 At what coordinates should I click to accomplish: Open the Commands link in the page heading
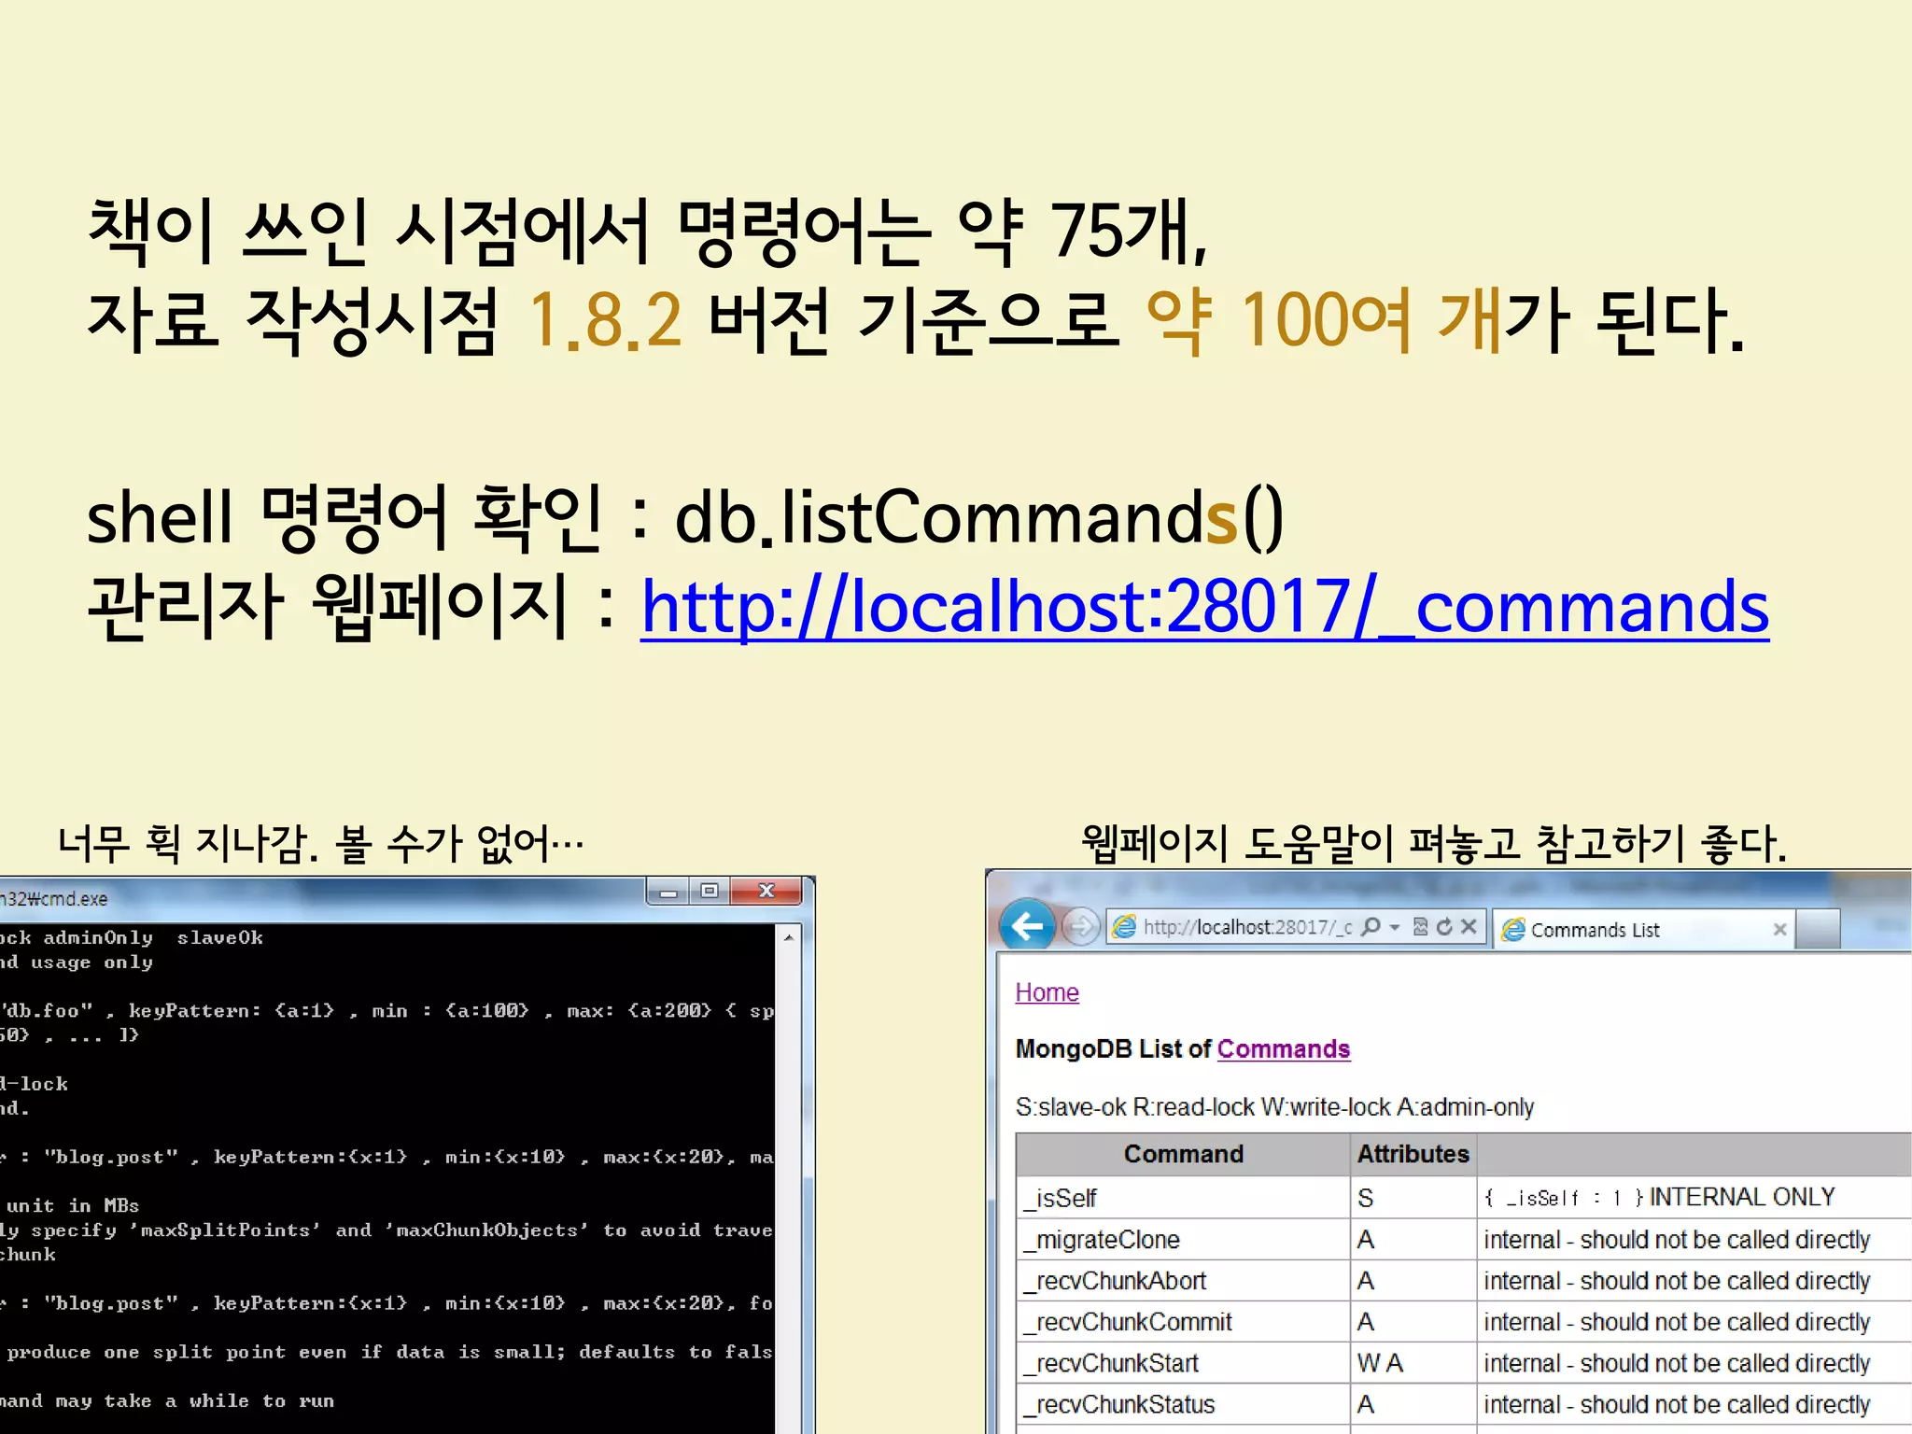(x=1283, y=1049)
